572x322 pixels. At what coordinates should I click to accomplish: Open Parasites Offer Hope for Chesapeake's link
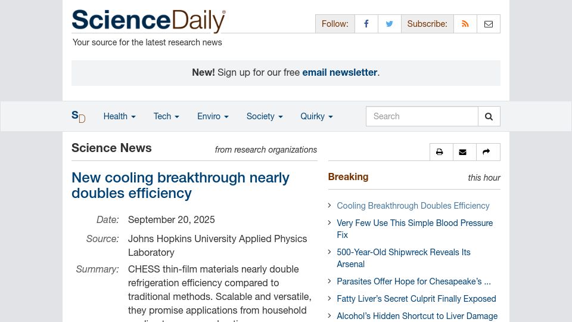[x=414, y=281]
